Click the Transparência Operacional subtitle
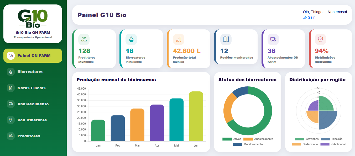 pyautogui.click(x=33, y=37)
